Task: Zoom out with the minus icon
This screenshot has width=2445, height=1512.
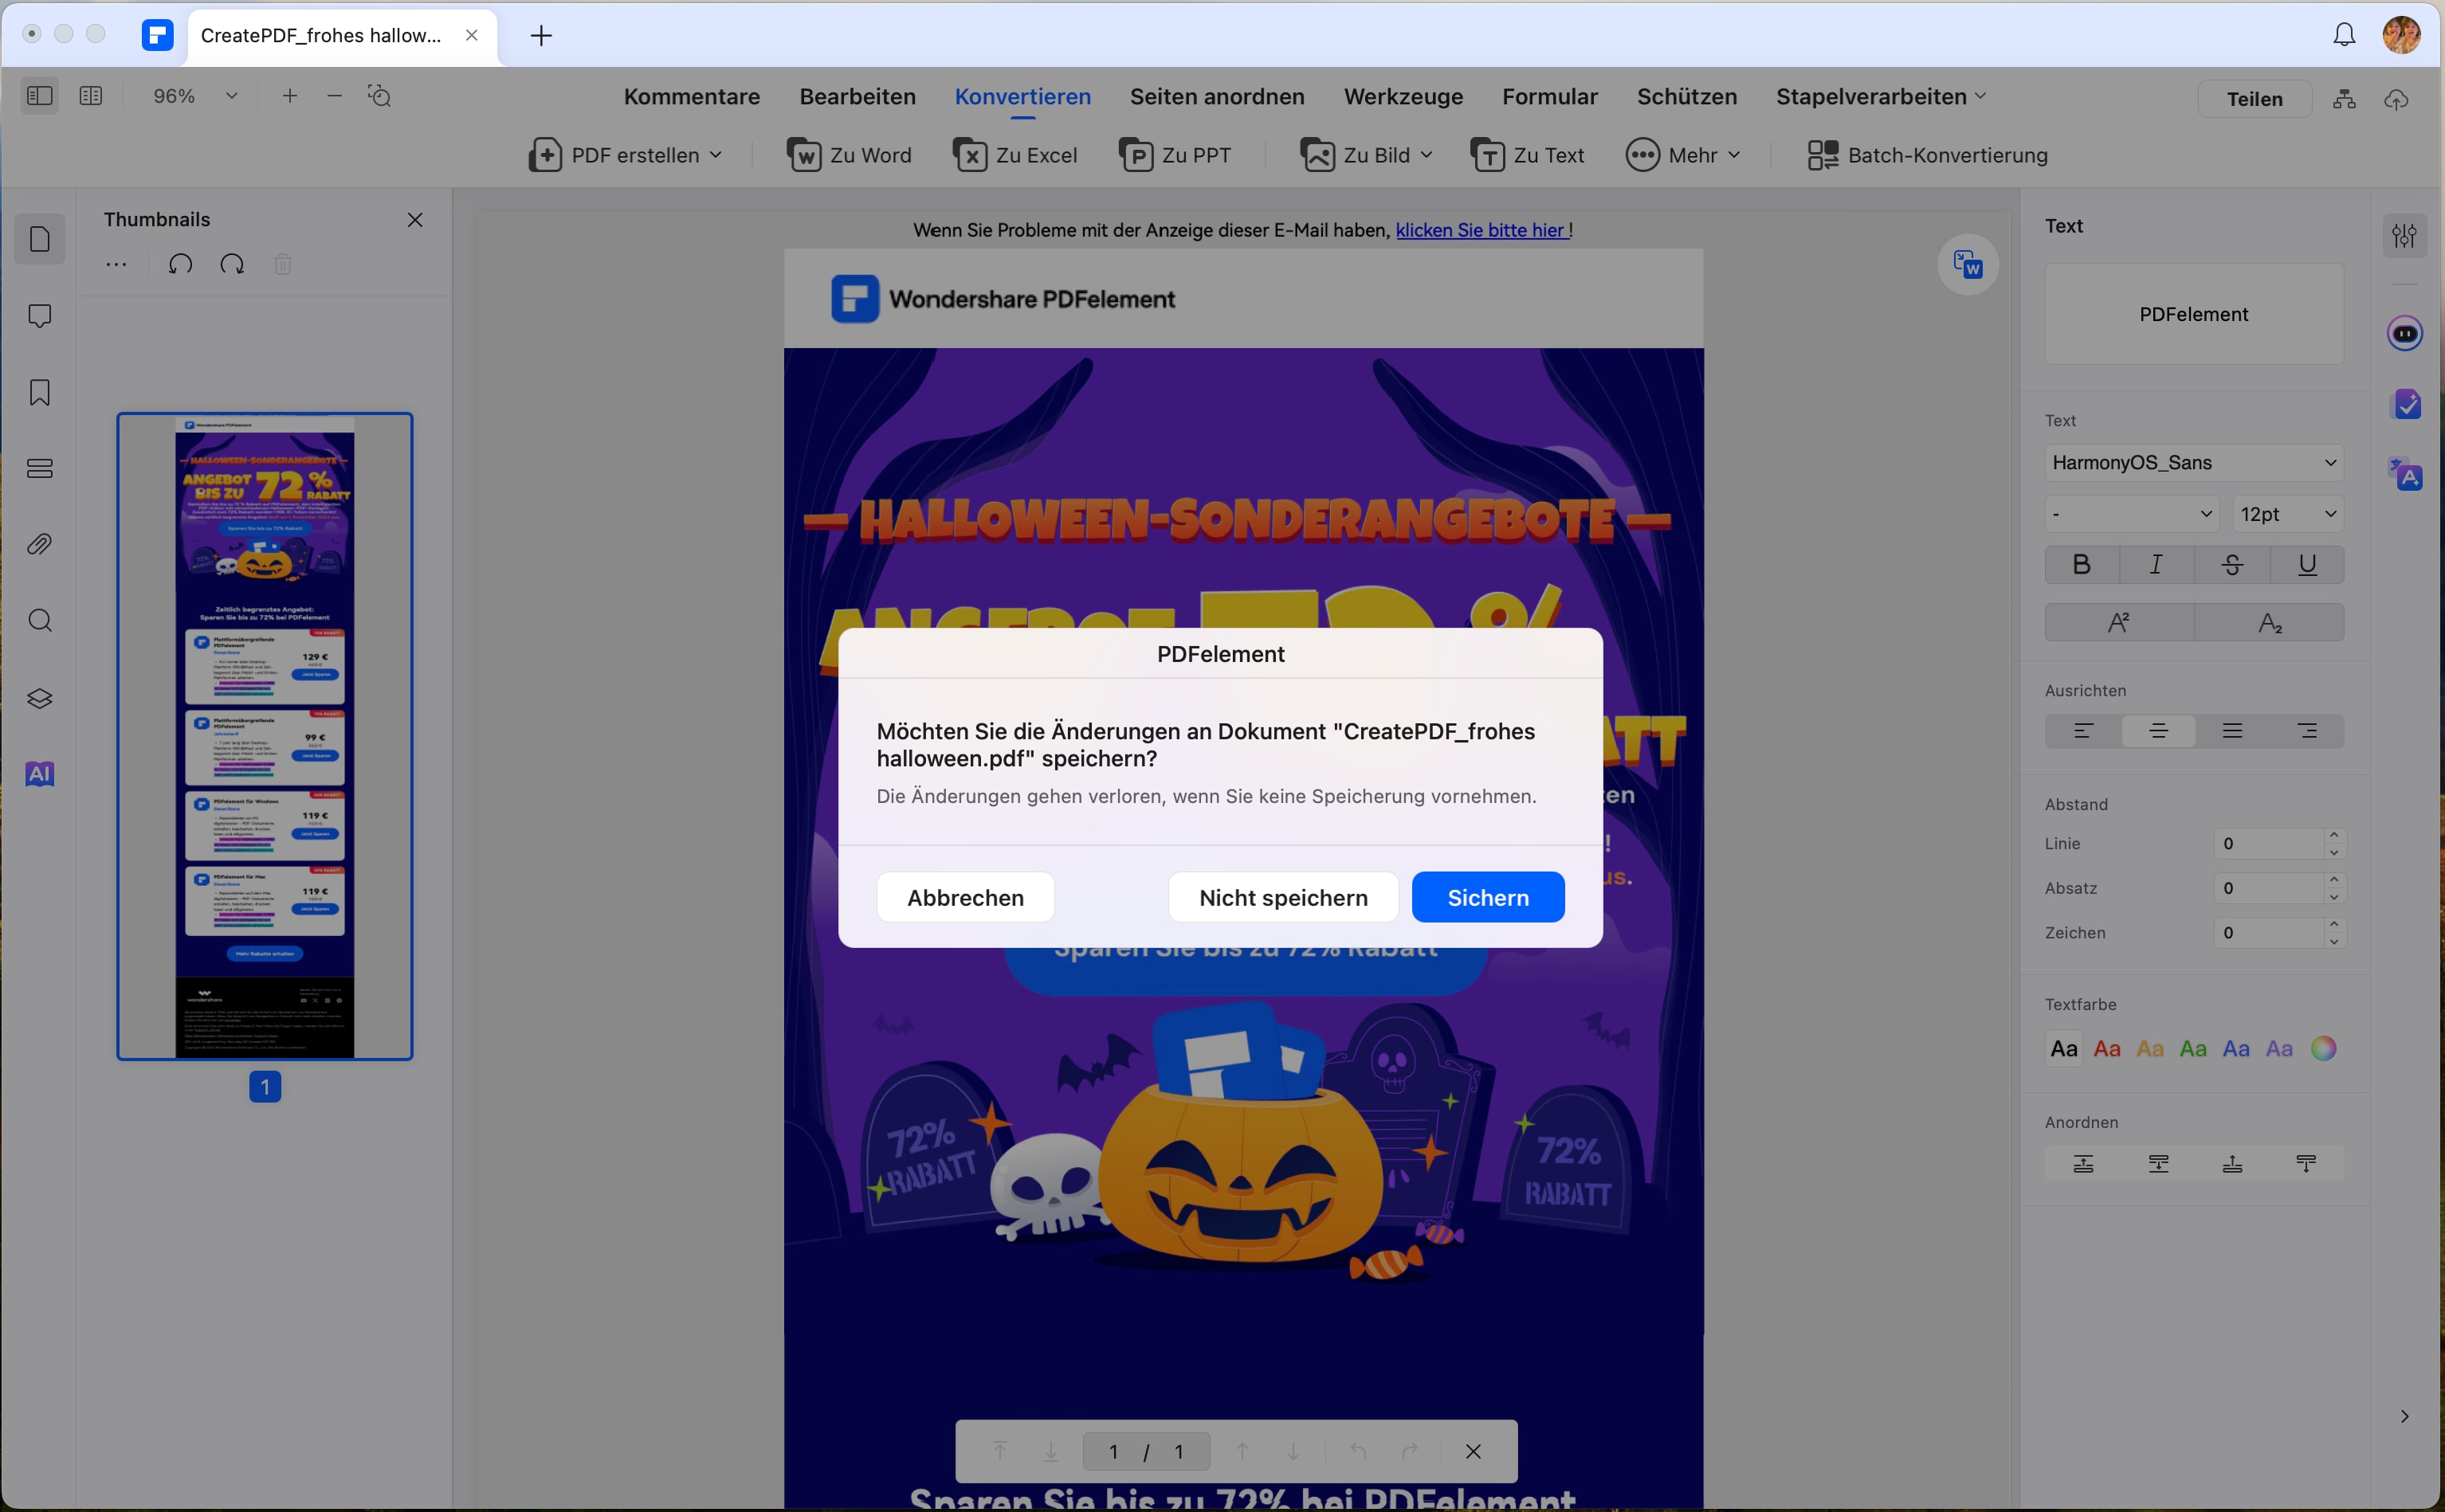Action: pyautogui.click(x=336, y=96)
